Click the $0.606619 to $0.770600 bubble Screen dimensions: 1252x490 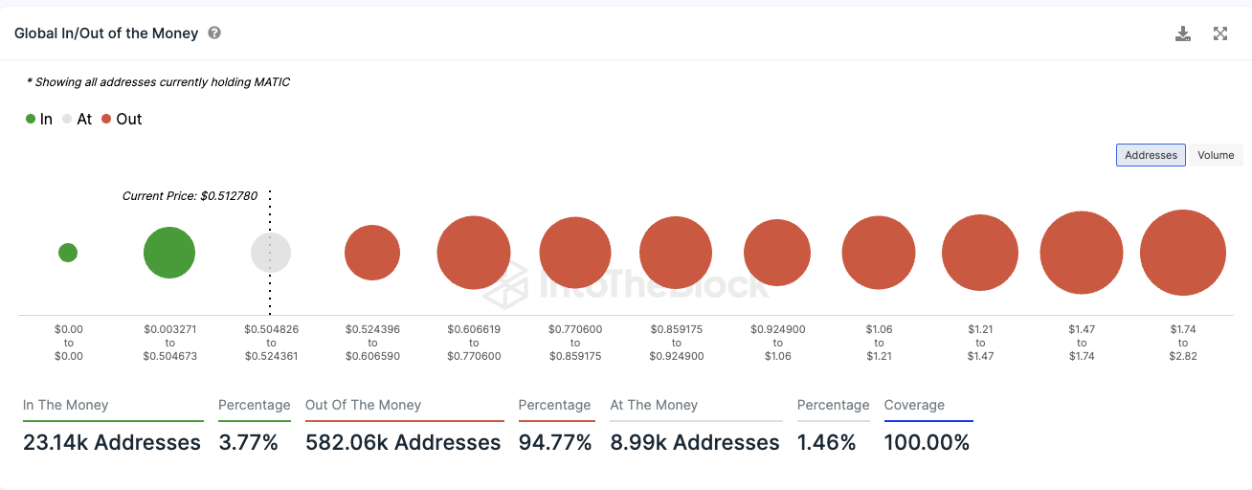(474, 253)
